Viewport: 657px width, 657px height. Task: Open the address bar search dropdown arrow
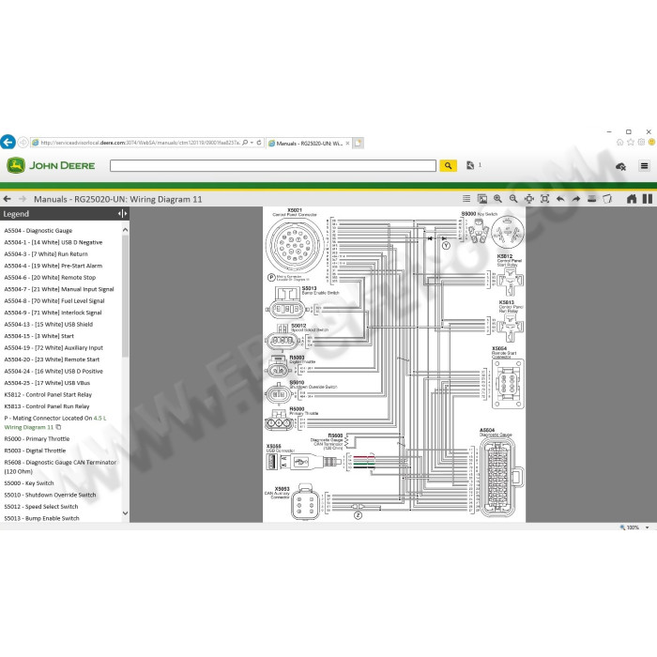click(x=252, y=143)
